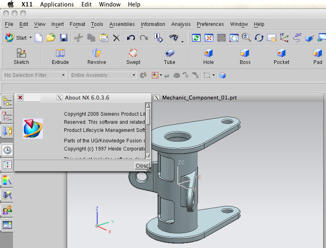
Task: Open the No Selection Filter dropdown
Action: [34, 75]
